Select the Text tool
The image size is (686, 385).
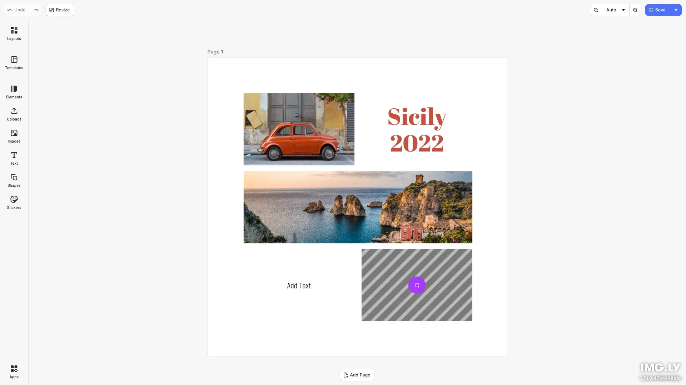pyautogui.click(x=14, y=158)
